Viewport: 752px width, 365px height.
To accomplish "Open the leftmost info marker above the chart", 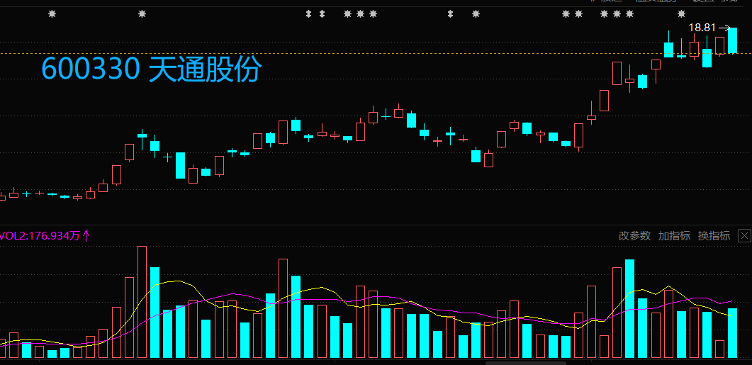I will point(52,14).
